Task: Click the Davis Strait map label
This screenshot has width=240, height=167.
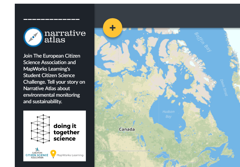Action: pos(224,87)
